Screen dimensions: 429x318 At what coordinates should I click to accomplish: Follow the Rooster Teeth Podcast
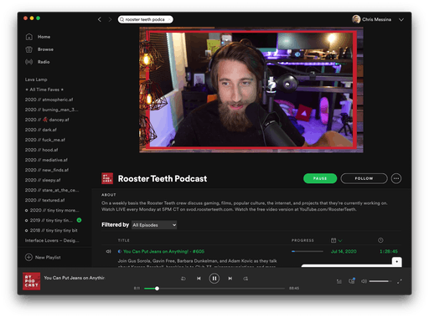point(364,178)
